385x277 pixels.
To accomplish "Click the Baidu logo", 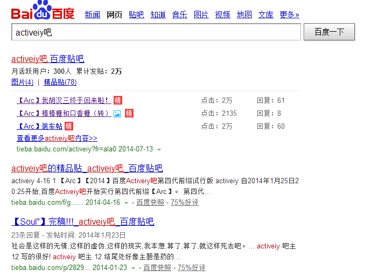I will pyautogui.click(x=43, y=10).
